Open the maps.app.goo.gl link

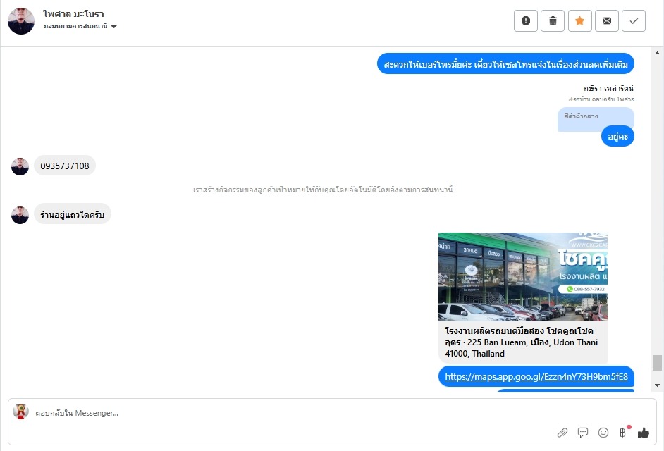tap(536, 376)
